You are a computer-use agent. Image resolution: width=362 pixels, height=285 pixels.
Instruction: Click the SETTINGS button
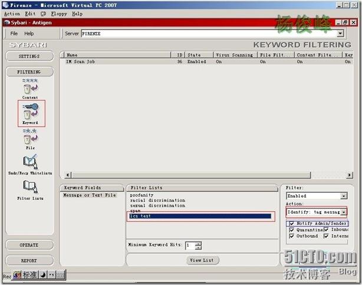click(29, 57)
